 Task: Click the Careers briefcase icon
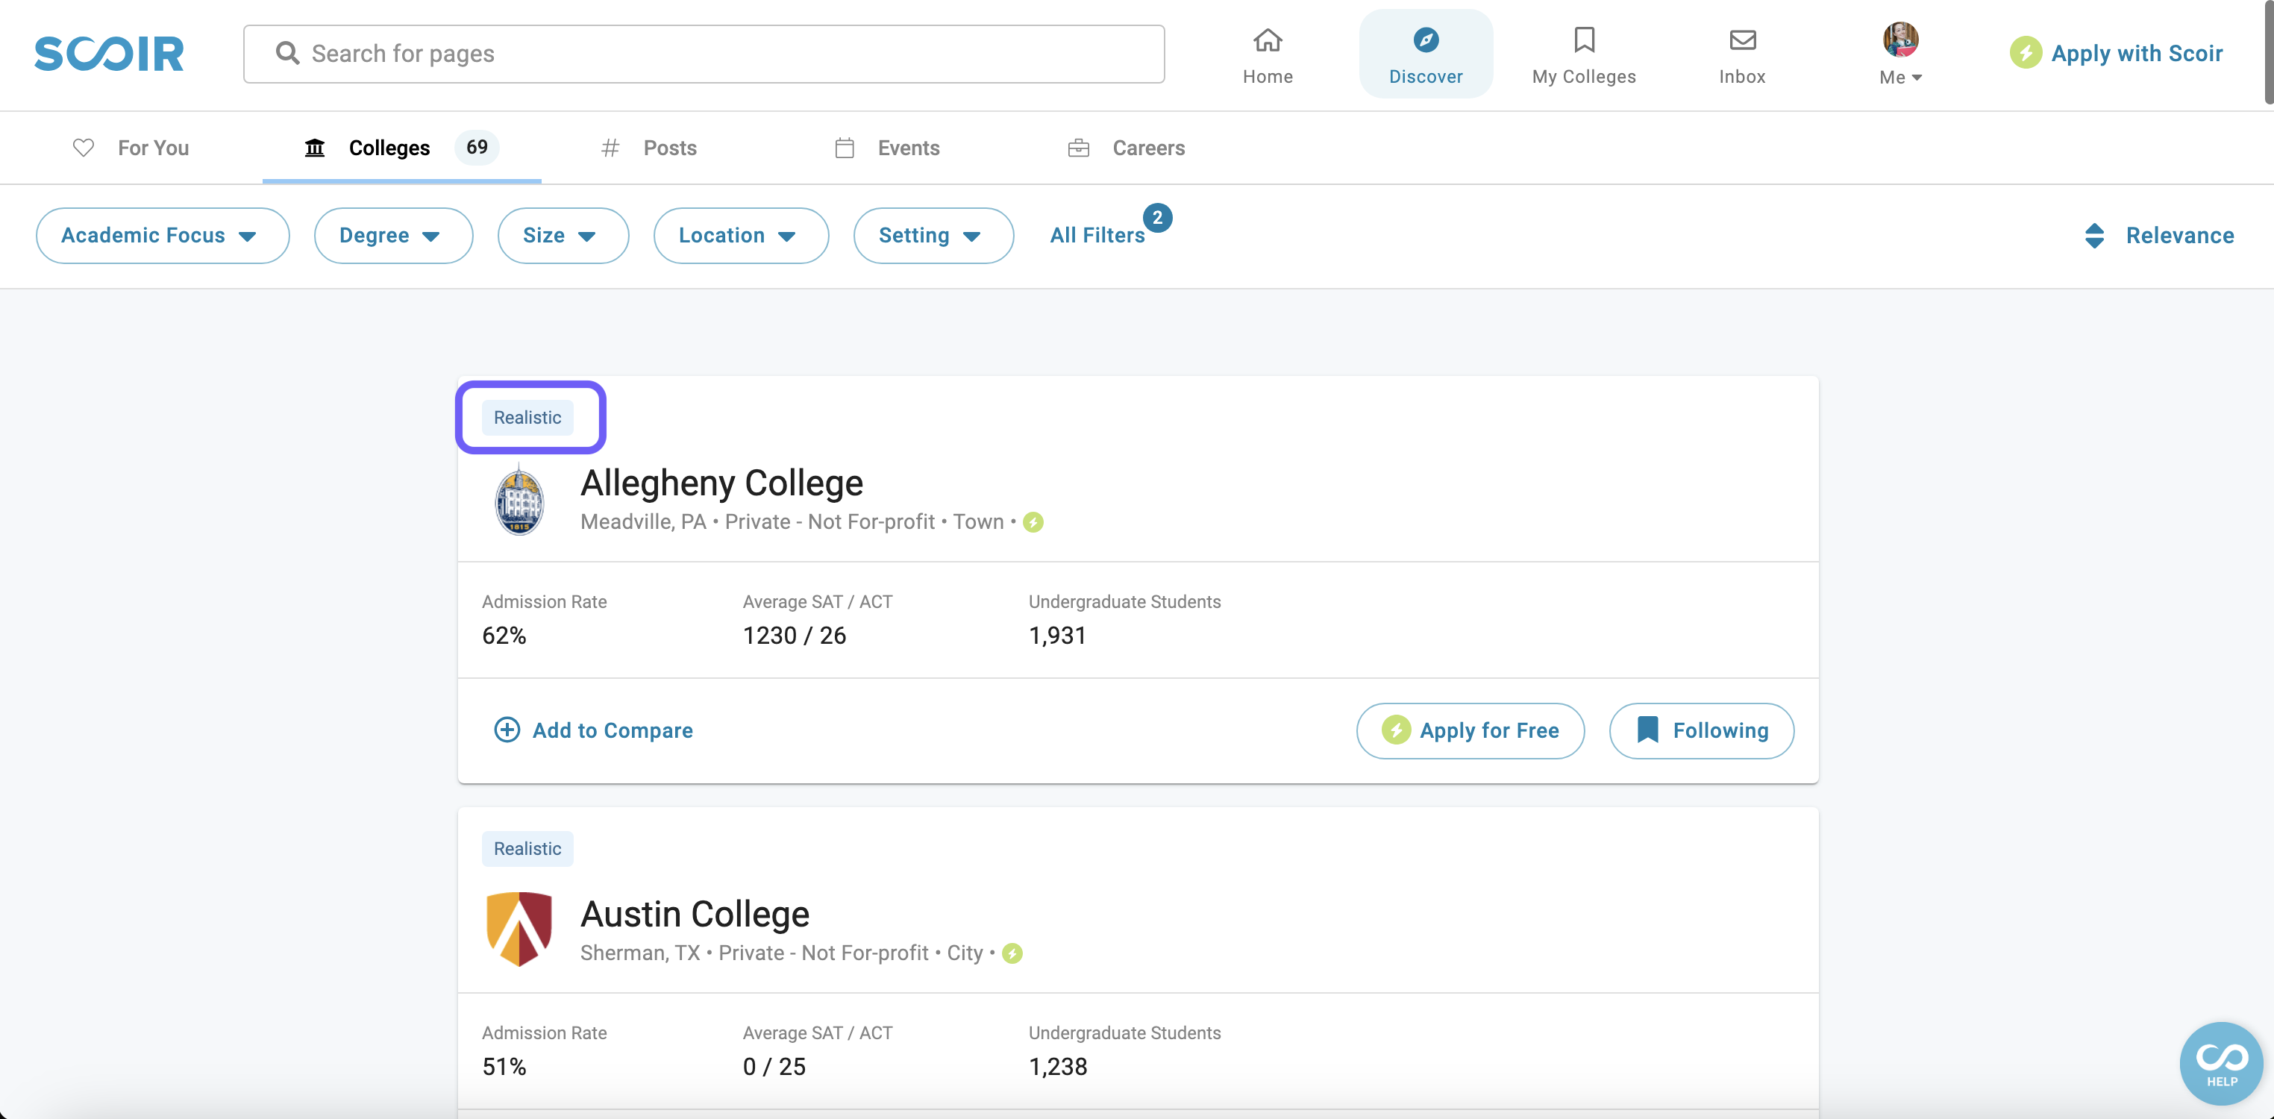(x=1078, y=148)
